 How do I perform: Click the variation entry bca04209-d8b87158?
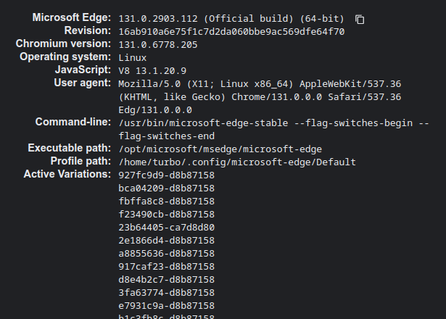click(166, 188)
